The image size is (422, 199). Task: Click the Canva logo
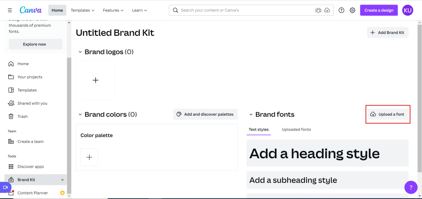pos(30,10)
